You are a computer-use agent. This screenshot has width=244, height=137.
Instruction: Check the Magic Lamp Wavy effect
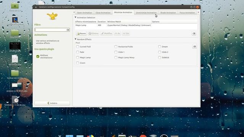point(116,57)
